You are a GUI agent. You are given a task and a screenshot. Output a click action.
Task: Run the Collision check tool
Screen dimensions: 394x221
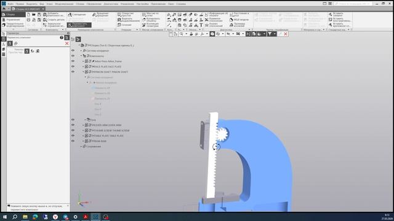point(238,25)
